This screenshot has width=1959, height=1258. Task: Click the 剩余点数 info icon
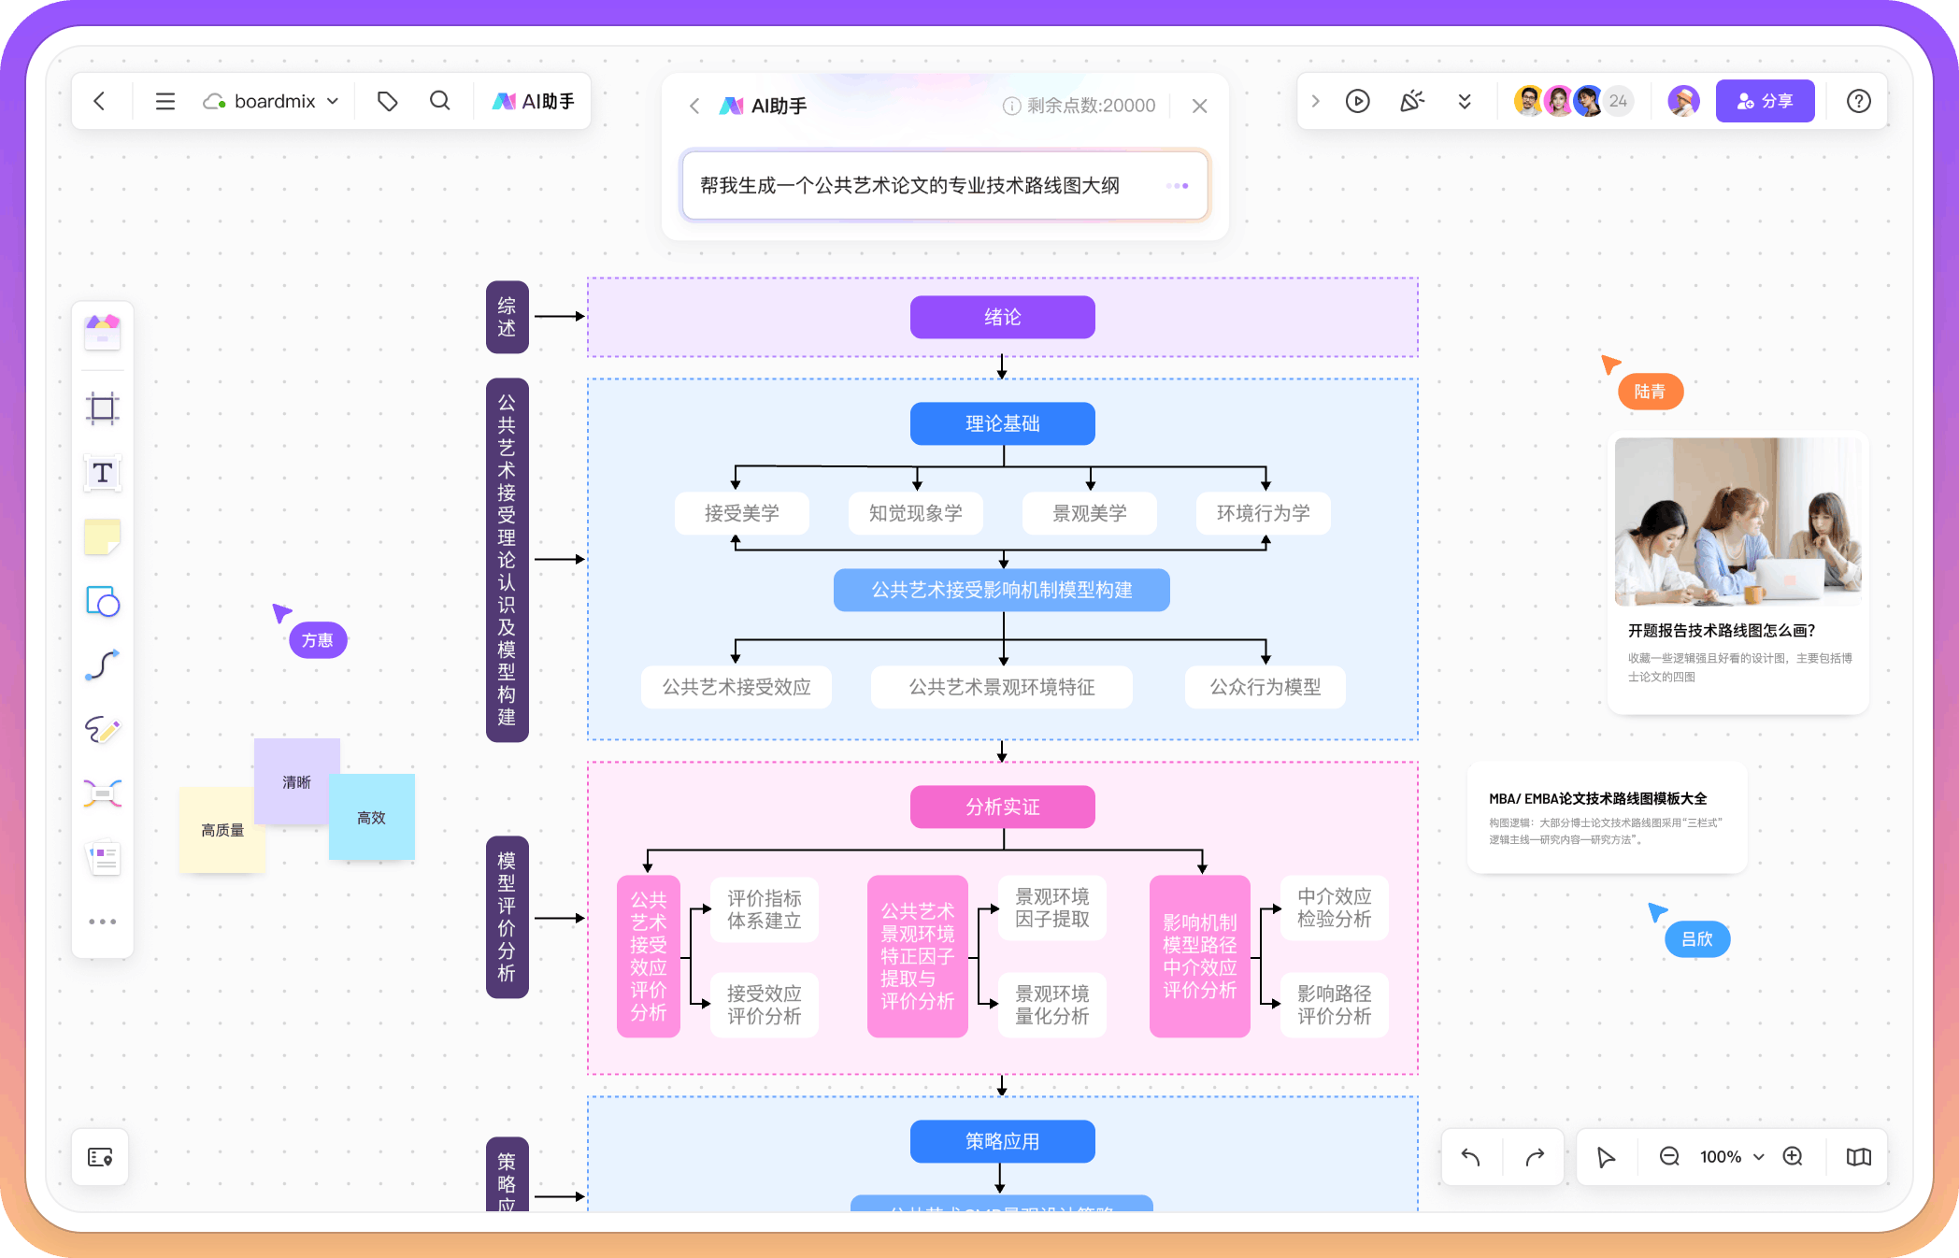1011,106
